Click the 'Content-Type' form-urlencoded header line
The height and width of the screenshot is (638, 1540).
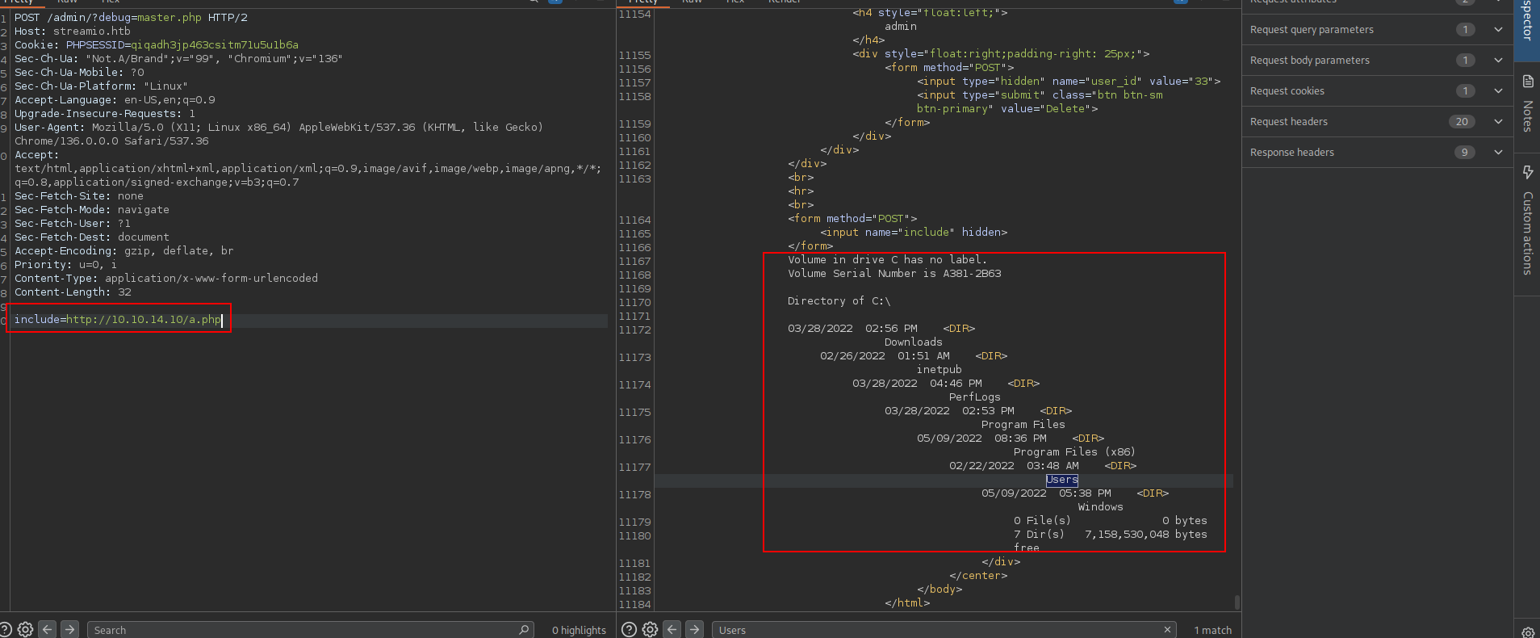(x=165, y=279)
